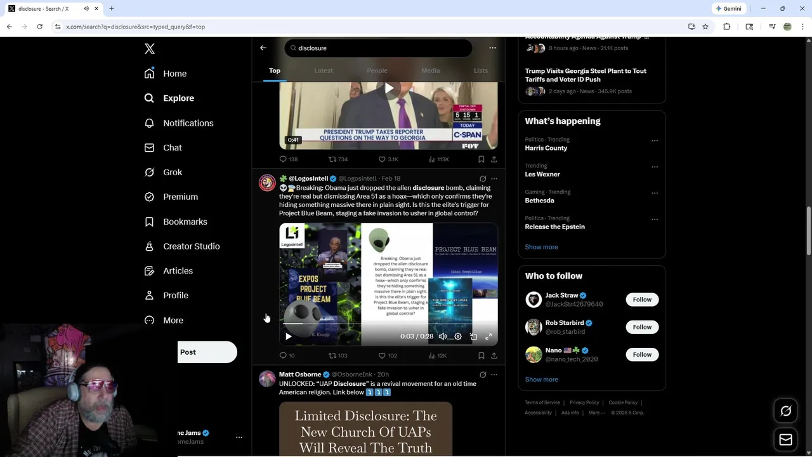
Task: Open messages floating envelope button
Action: tap(785, 439)
